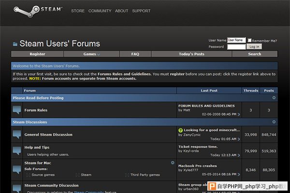This screenshot has height=193, width=290.
Task: Open FORUM RULES AND GUIDELINES last post
Action: pos(206,106)
